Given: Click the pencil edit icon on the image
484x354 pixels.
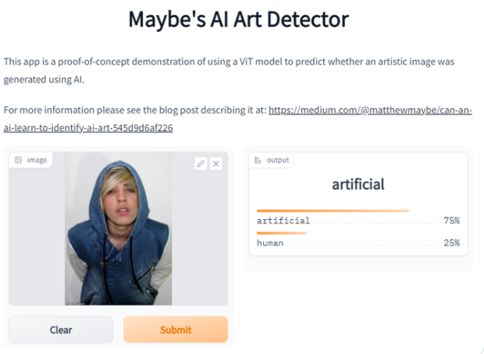Looking at the screenshot, I should 201,164.
